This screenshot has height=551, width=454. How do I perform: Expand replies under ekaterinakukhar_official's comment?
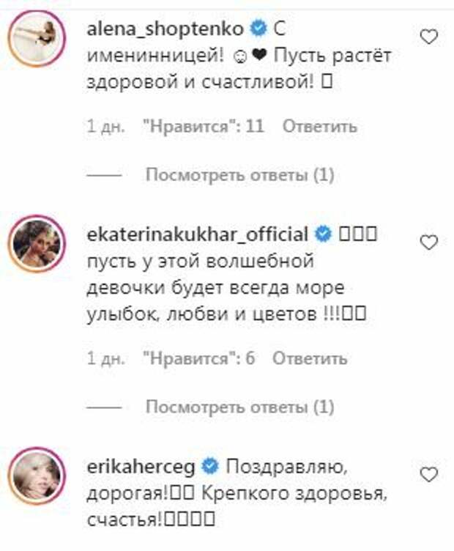click(240, 407)
